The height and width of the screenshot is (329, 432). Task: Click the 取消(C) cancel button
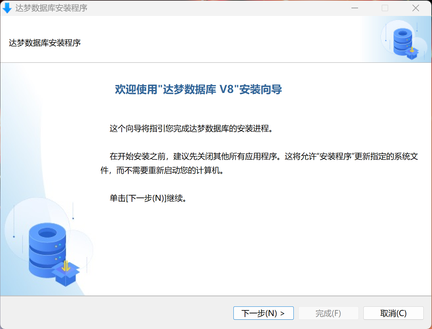tap(393, 313)
